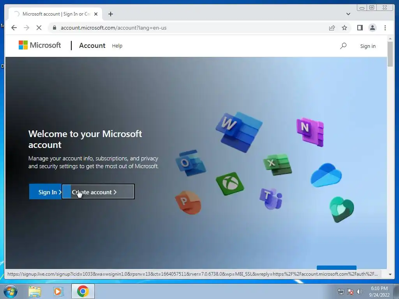Click the scrollbar down arrow
Viewport: 399px width, 299px height.
tap(390, 274)
